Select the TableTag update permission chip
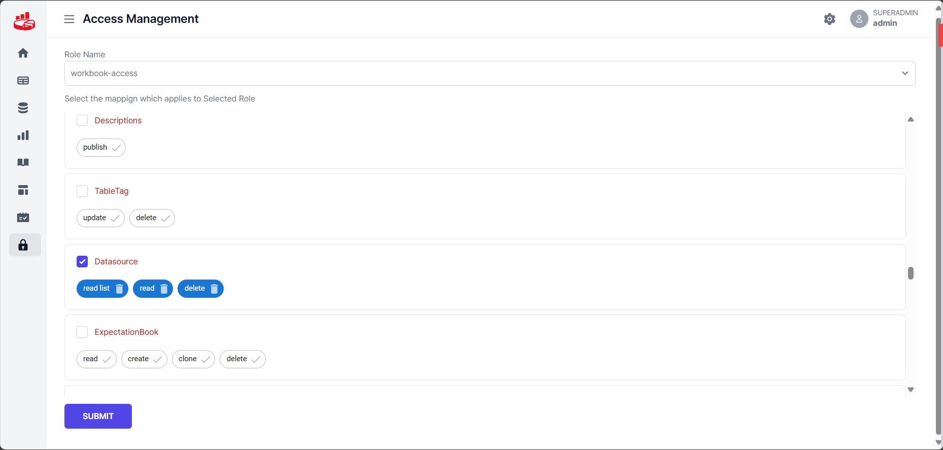The width and height of the screenshot is (943, 450). point(100,218)
